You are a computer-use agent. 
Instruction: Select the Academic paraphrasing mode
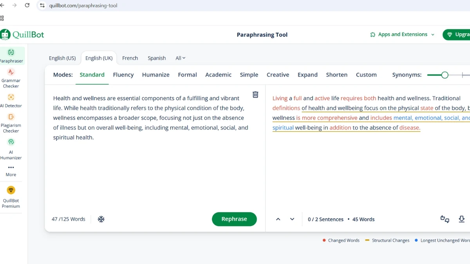218,75
